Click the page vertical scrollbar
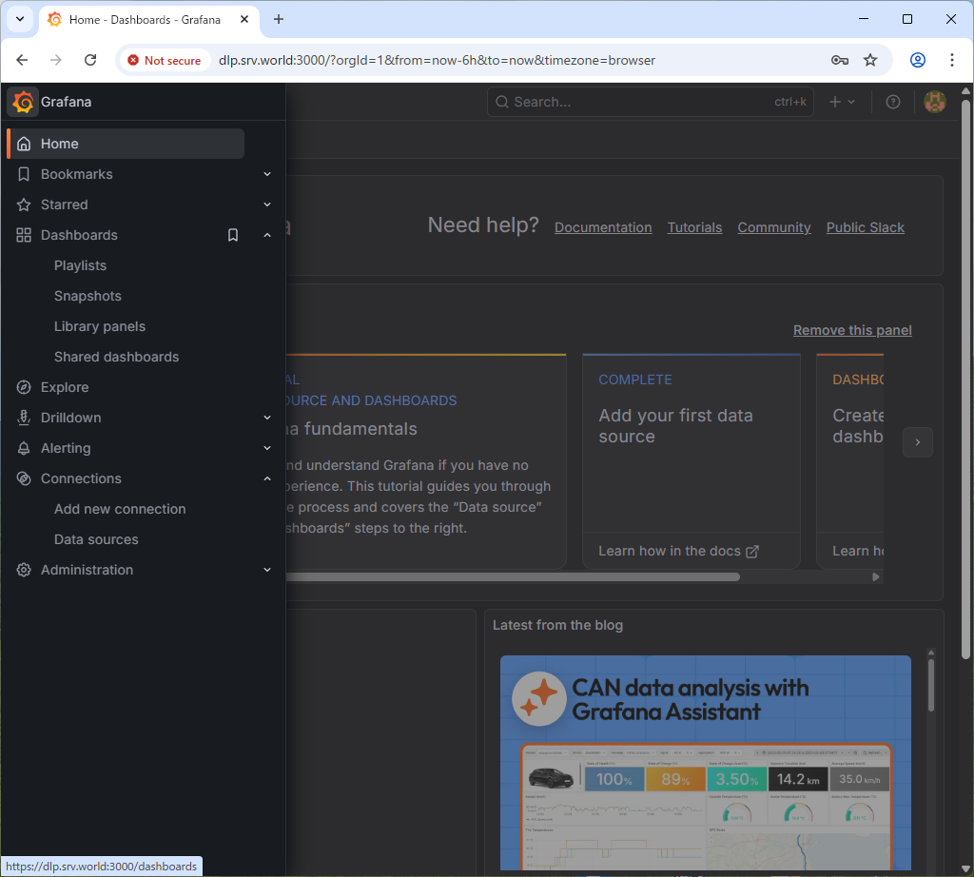Image resolution: width=974 pixels, height=877 pixels. [x=965, y=377]
